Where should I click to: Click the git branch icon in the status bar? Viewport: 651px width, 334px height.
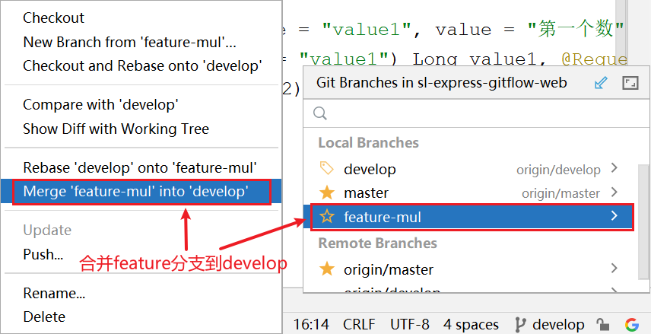click(519, 324)
